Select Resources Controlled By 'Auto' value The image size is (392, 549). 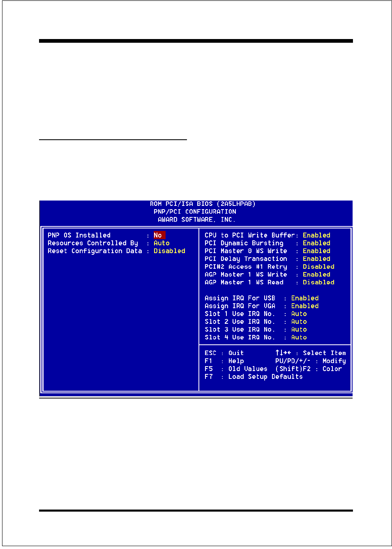click(161, 243)
